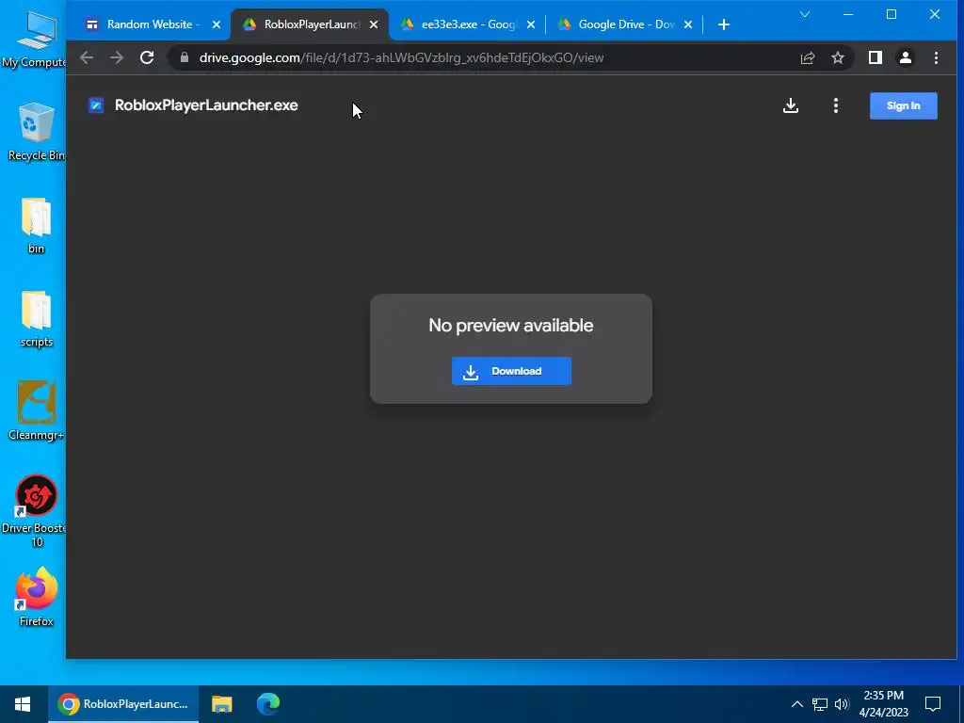Click the network icon in system tray
The height and width of the screenshot is (723, 964).
pyautogui.click(x=820, y=704)
